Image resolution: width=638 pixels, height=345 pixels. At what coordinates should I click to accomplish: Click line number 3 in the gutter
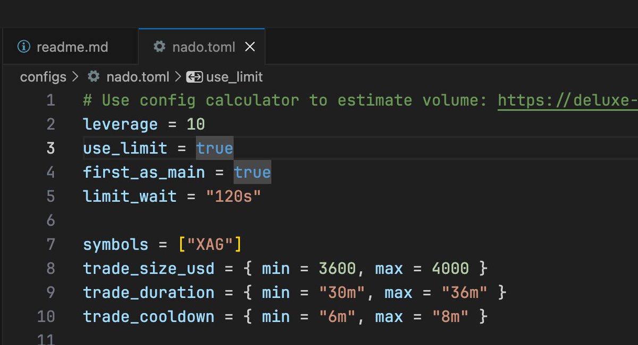(51, 148)
